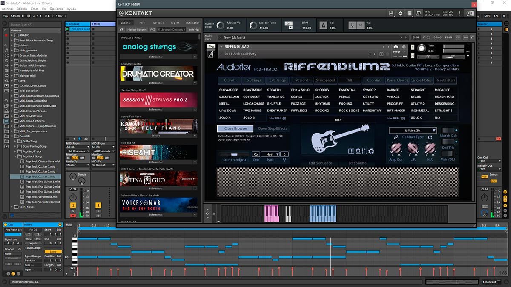Click the refresh libraries icon in Kontakt browser
Image resolution: width=511 pixels, height=287 pixels.
[x=121, y=30]
